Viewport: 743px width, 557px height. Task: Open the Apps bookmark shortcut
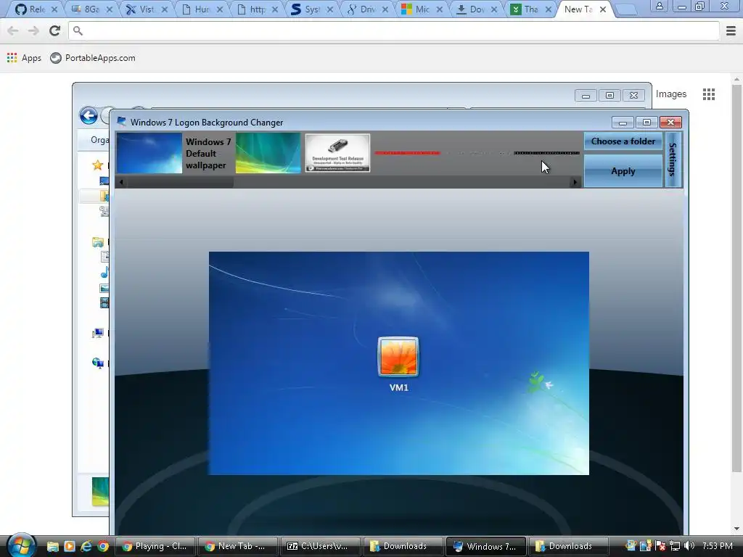pos(24,58)
